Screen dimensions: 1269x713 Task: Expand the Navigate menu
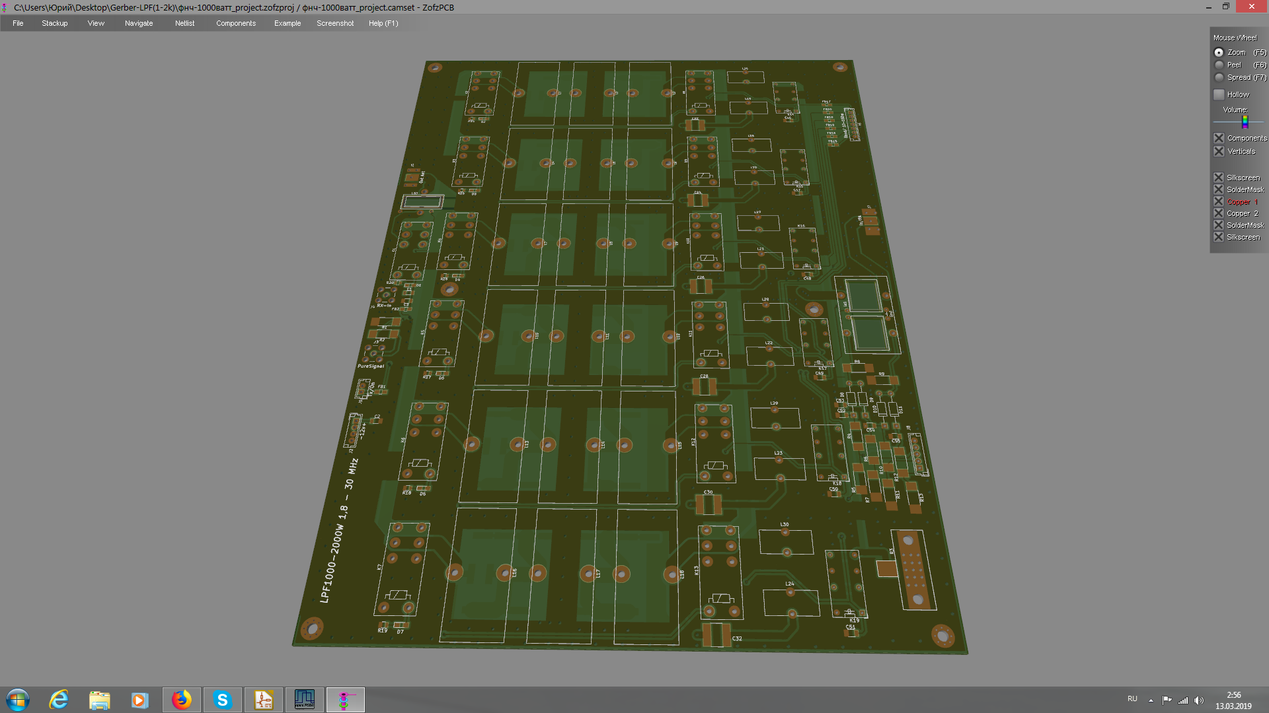click(x=139, y=23)
